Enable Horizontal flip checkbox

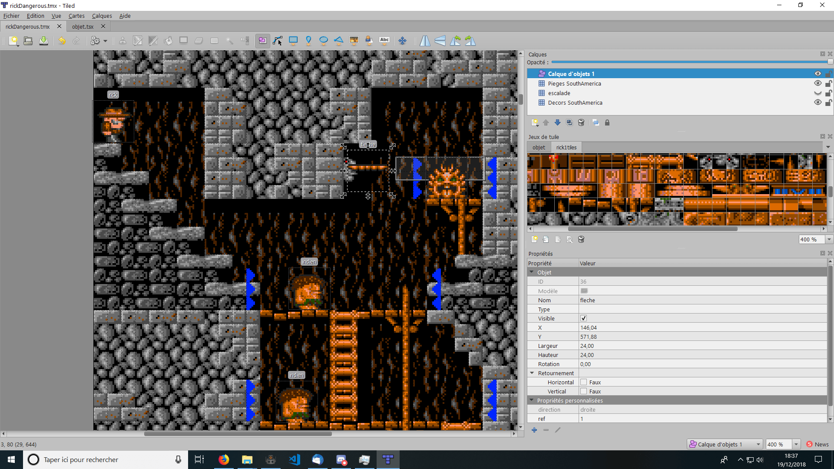coord(584,382)
